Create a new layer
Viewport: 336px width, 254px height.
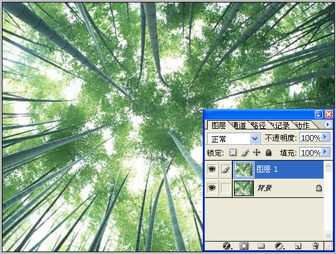[298, 246]
